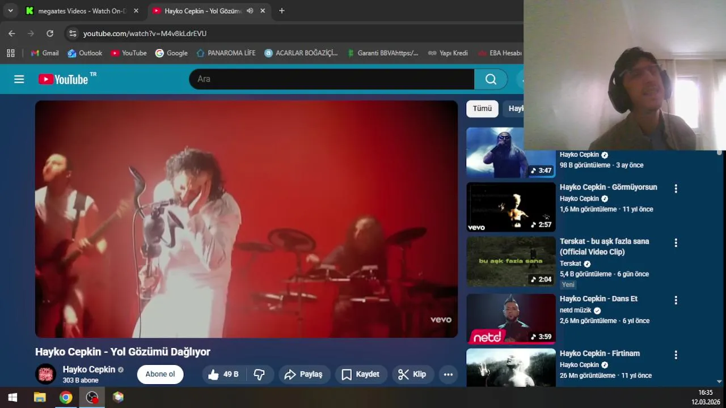The height and width of the screenshot is (408, 726).
Task: Reload the current page
Action: click(x=50, y=33)
